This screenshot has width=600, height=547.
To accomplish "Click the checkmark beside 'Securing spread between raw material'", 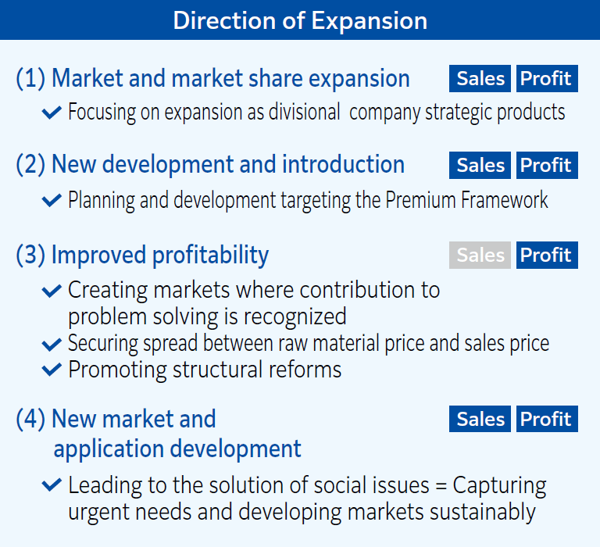I will point(52,344).
